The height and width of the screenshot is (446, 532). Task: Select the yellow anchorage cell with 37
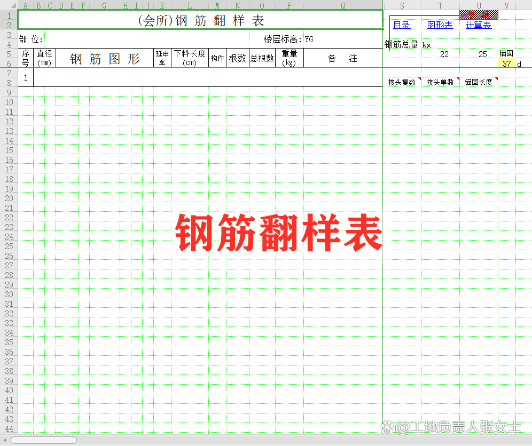click(x=507, y=63)
